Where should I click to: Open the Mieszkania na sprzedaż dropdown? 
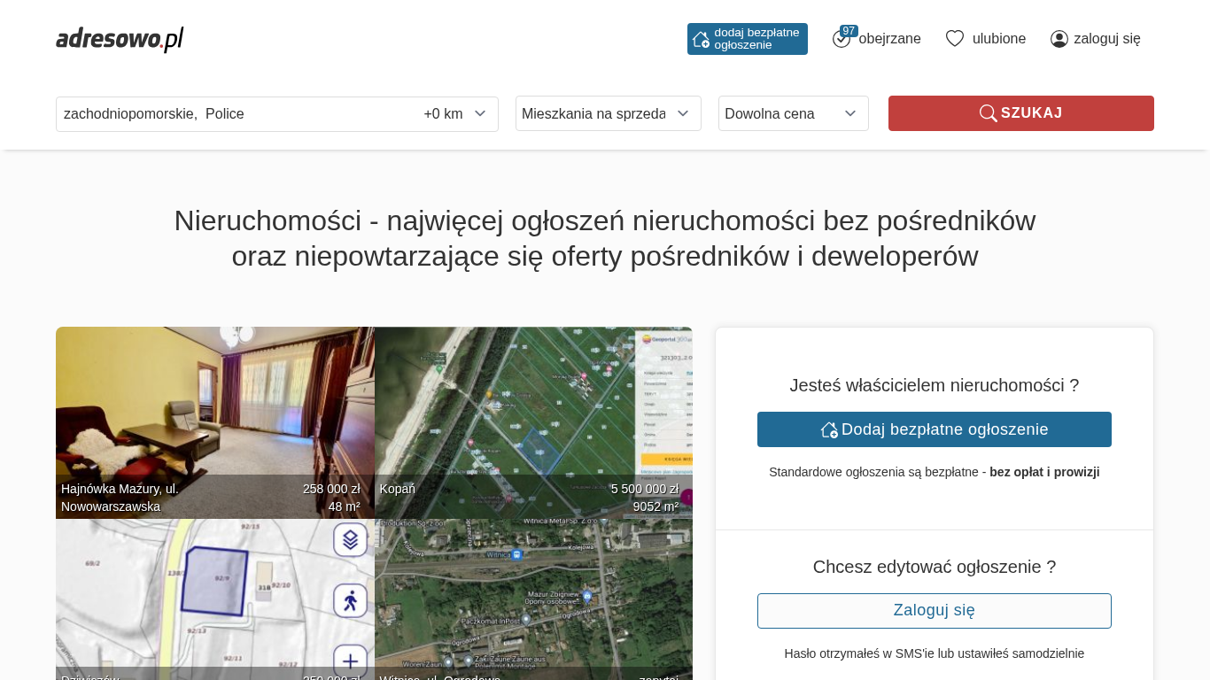point(608,113)
